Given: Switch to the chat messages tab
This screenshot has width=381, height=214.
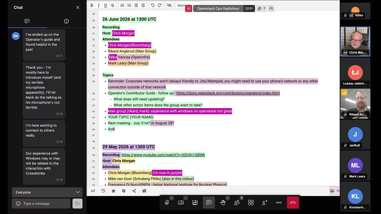Looking at the screenshot, I should click(x=27, y=21).
